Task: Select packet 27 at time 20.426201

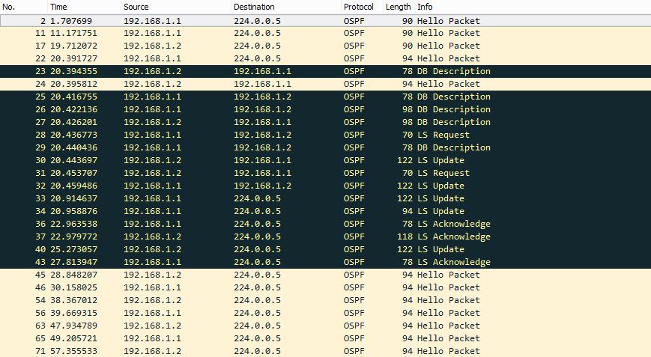Action: [325, 122]
